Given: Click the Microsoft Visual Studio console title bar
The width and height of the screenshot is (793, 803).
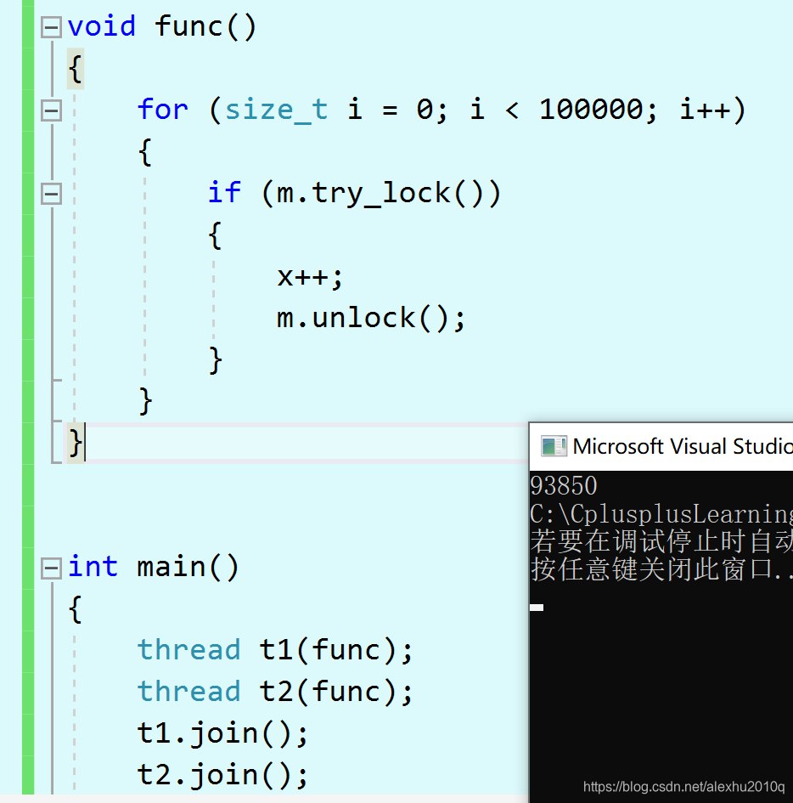Looking at the screenshot, I should point(661,447).
